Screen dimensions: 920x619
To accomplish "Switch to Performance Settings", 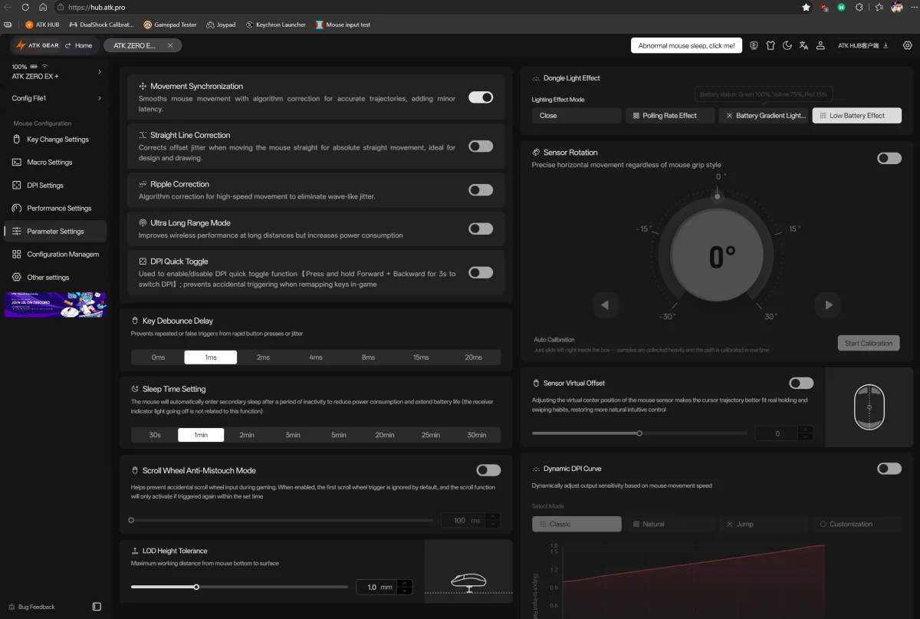I will pos(55,209).
